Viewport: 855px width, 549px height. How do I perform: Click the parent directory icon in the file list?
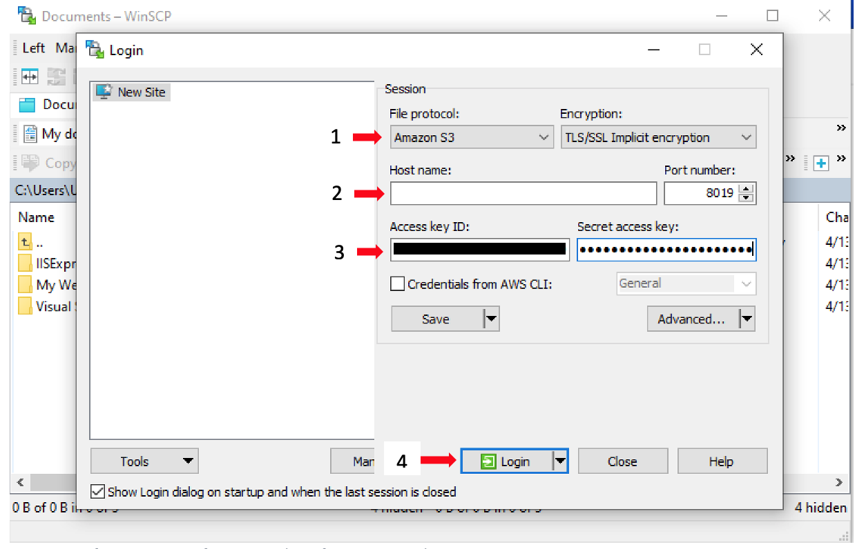tap(25, 241)
